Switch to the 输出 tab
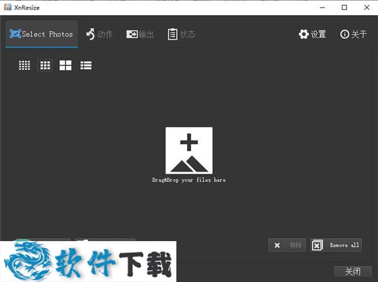378x282 pixels. [140, 34]
